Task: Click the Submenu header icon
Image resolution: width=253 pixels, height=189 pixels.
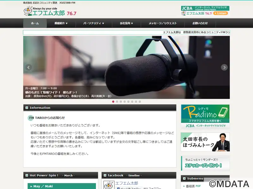Action: (x=184, y=179)
